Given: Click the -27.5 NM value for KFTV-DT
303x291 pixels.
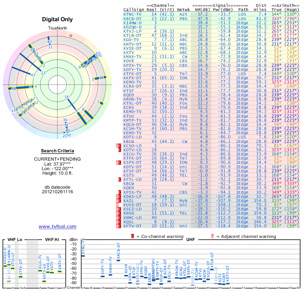Looking at the screenshot, I should 201,226.
